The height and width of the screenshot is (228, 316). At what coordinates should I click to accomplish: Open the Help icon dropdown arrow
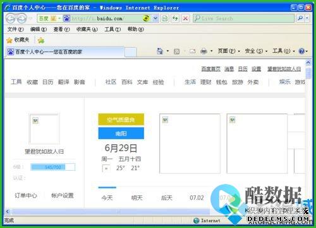coord(307,51)
